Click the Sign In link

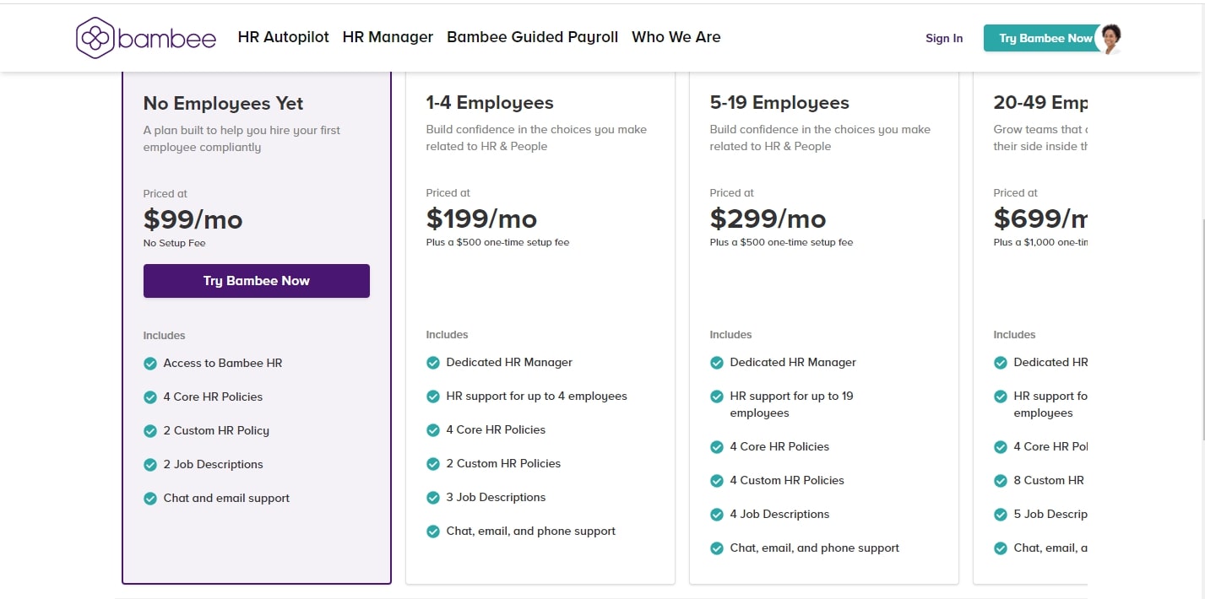[943, 38]
